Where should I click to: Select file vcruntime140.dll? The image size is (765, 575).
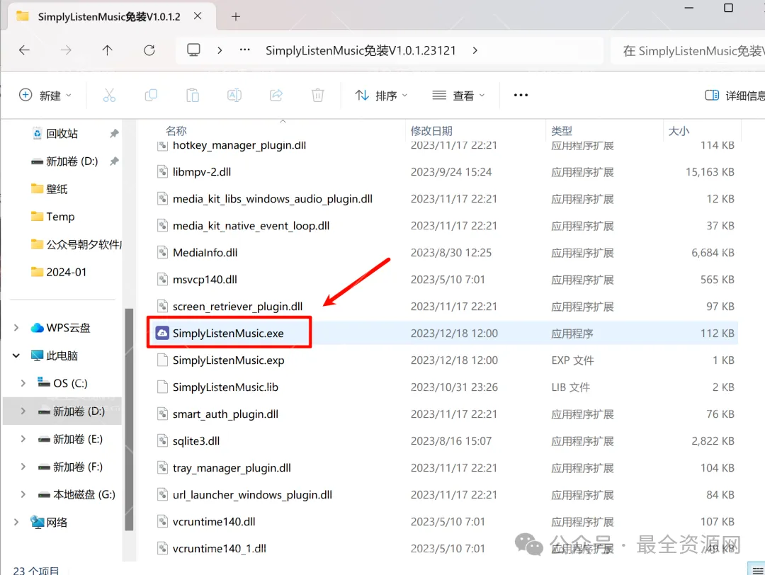[x=214, y=522]
